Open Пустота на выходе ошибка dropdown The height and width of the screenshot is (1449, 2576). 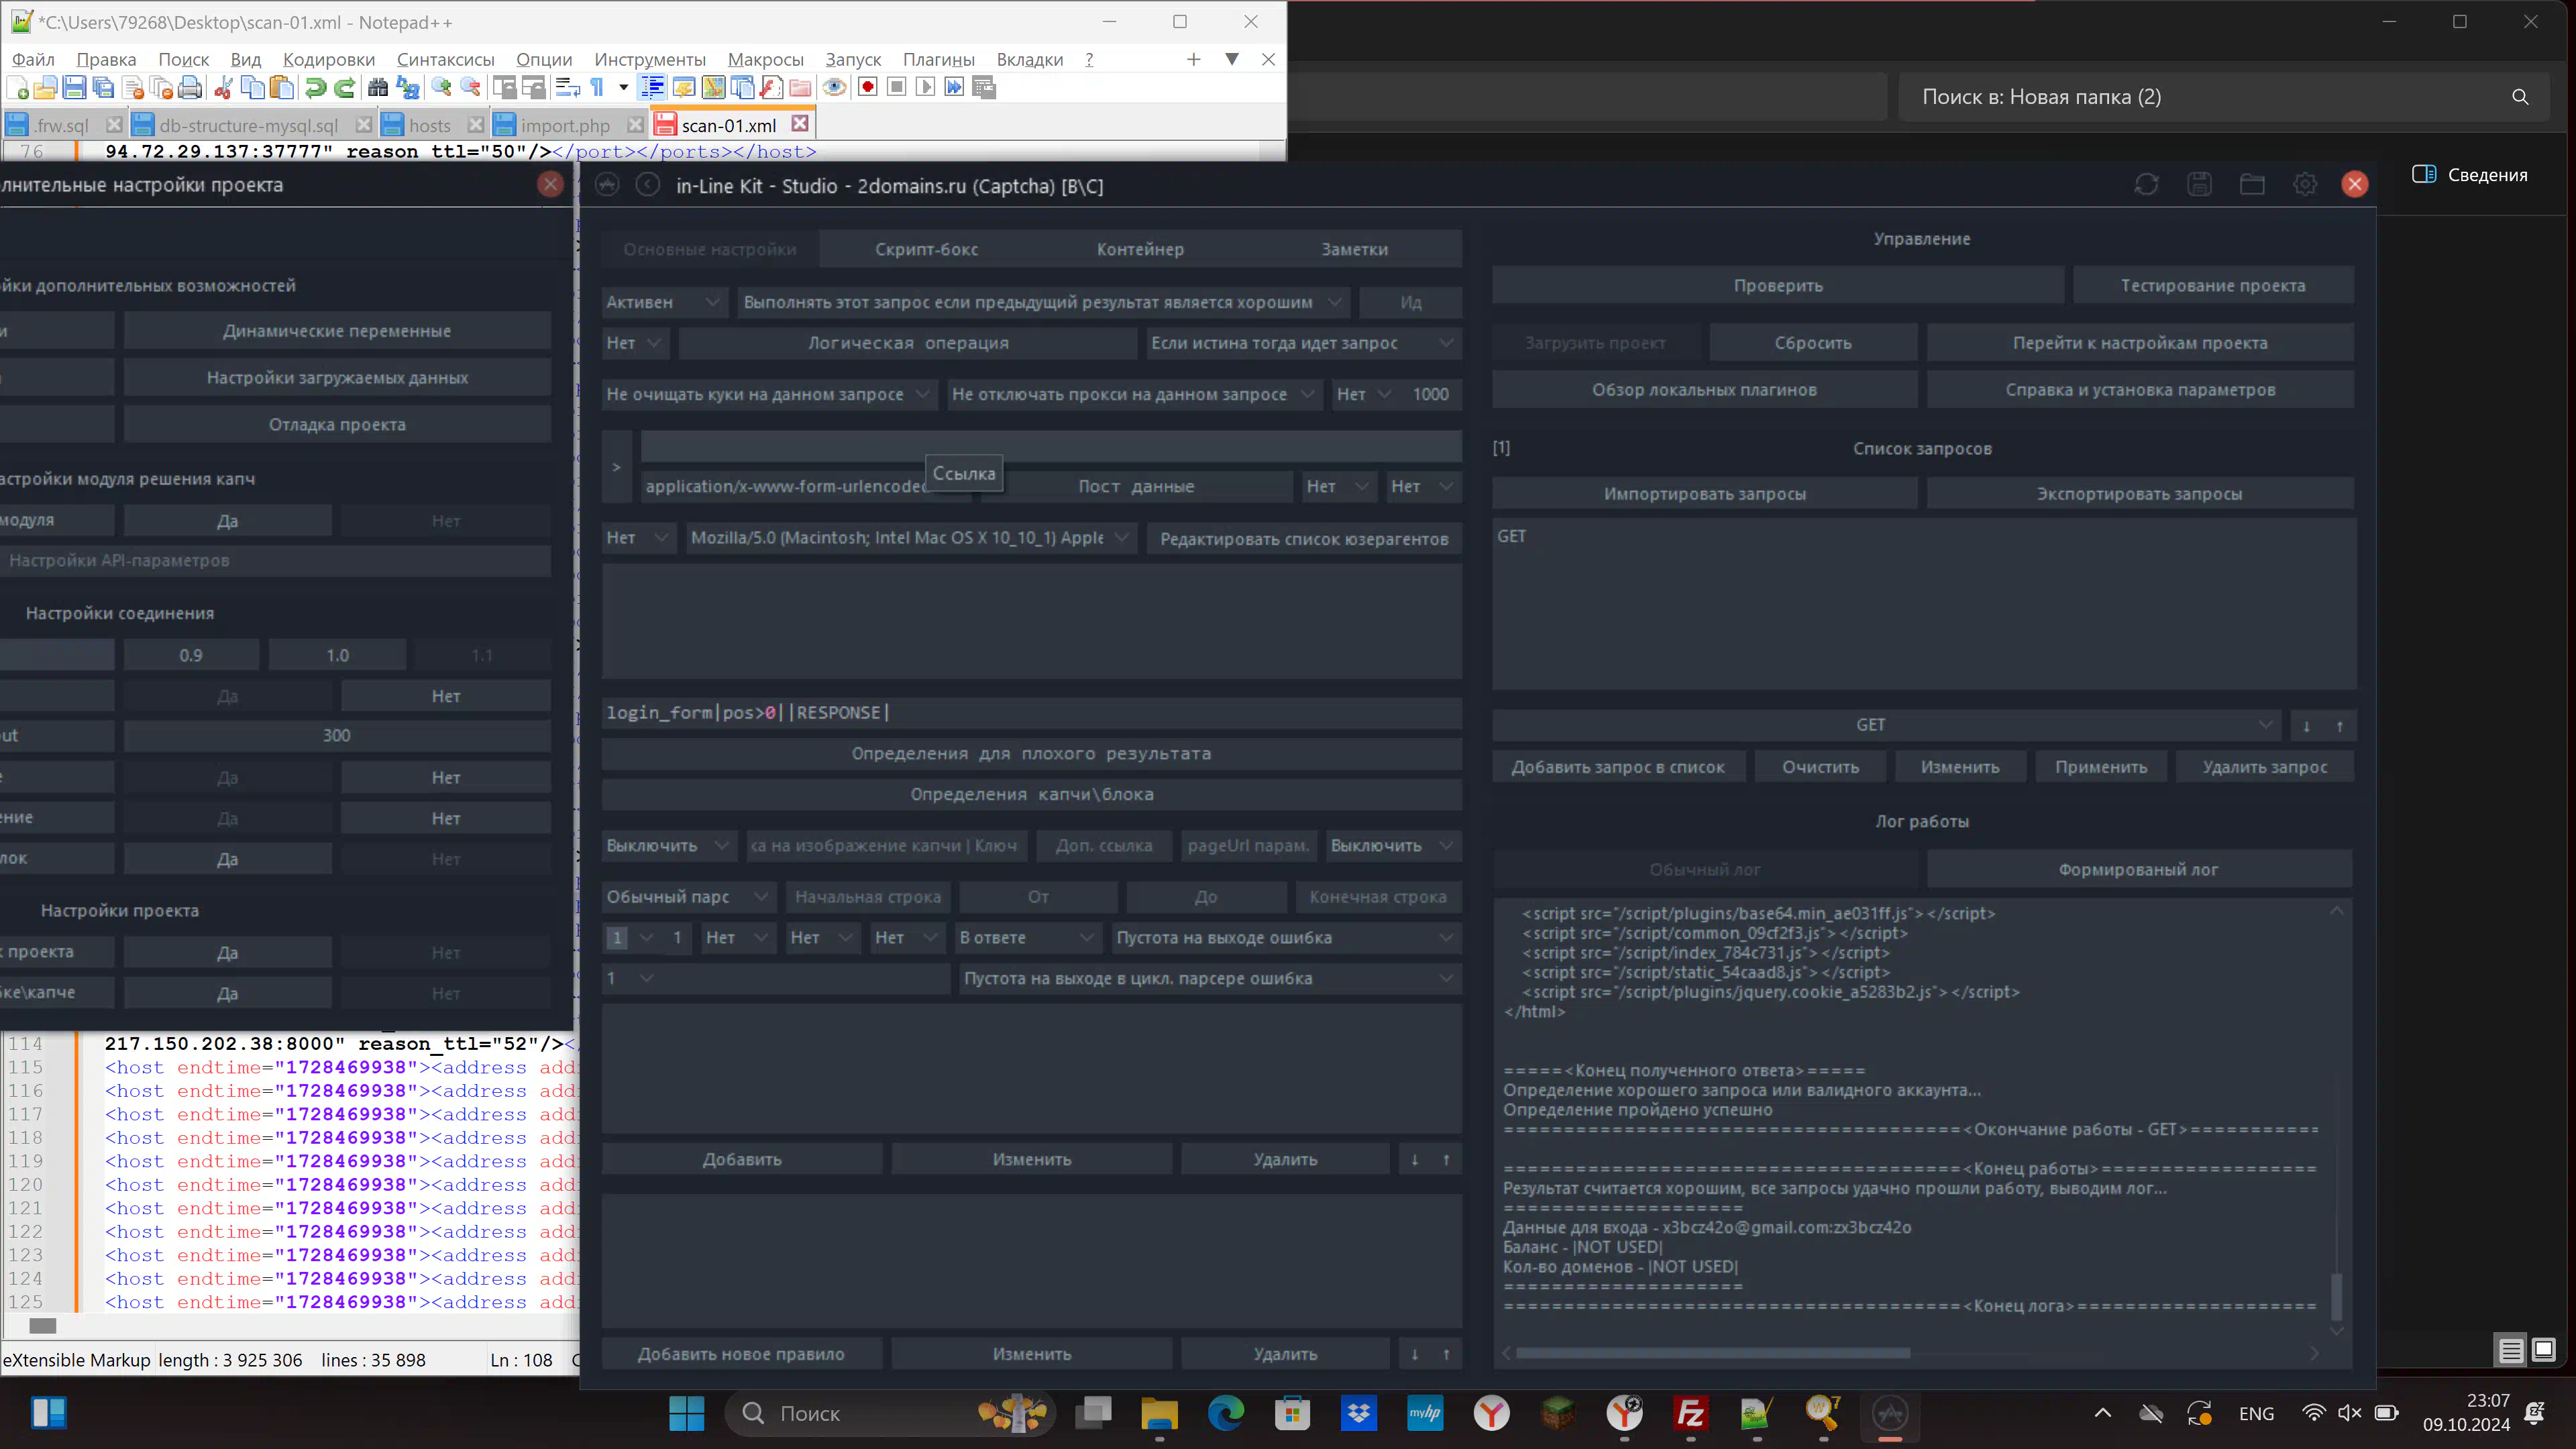tap(1286, 938)
